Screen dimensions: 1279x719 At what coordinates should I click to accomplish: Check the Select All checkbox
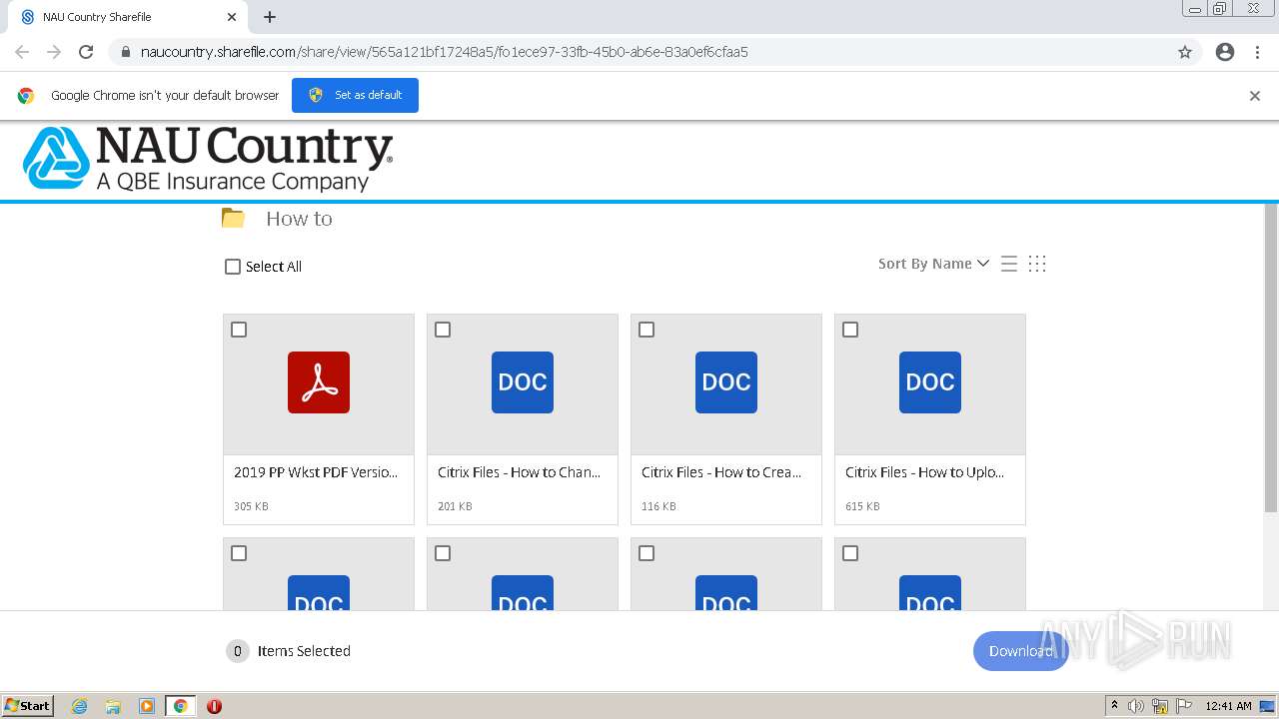[233, 267]
